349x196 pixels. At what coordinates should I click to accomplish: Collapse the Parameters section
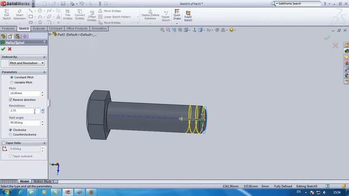point(44,72)
